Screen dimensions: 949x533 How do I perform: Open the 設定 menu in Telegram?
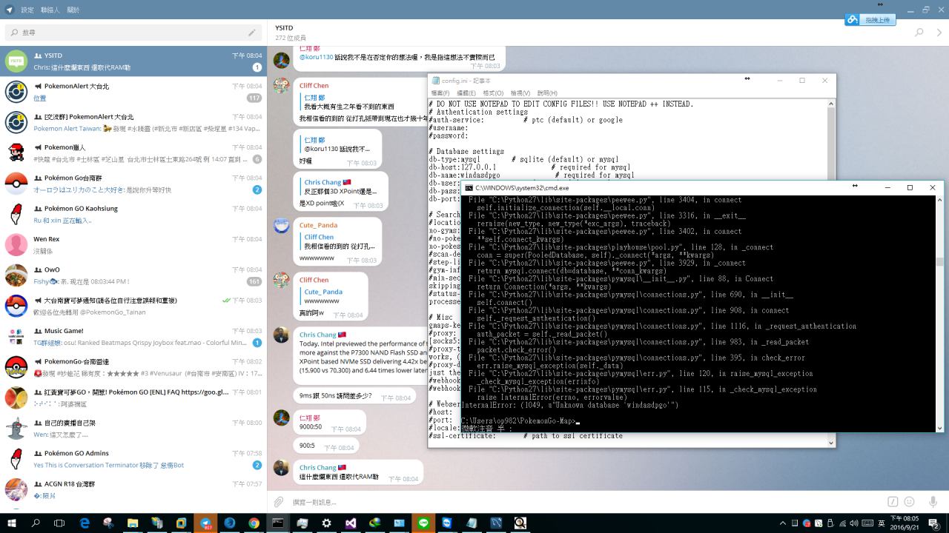pyautogui.click(x=27, y=10)
